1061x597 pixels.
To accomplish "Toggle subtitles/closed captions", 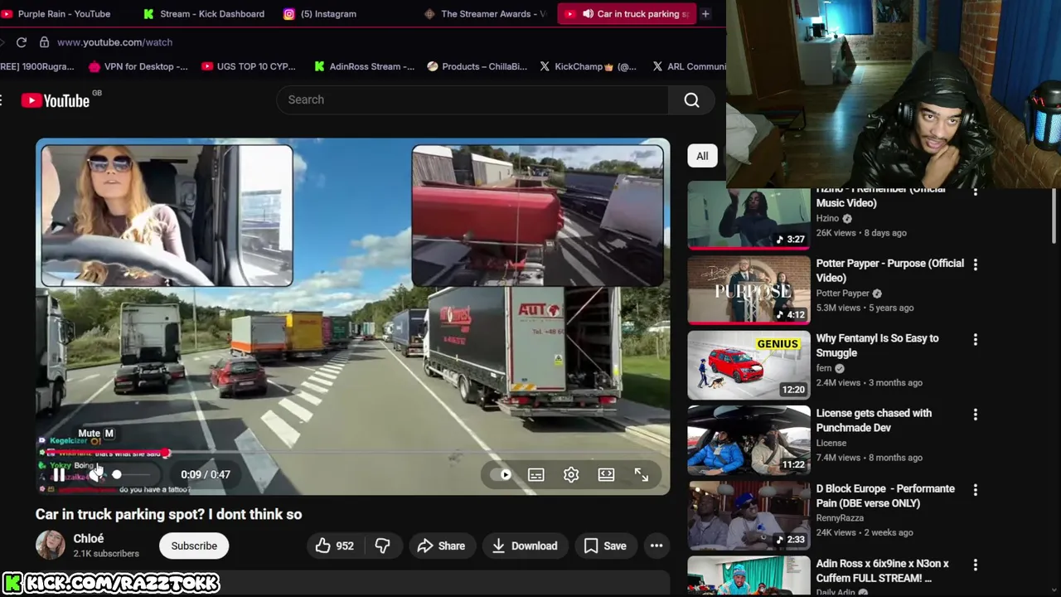I will (536, 474).
